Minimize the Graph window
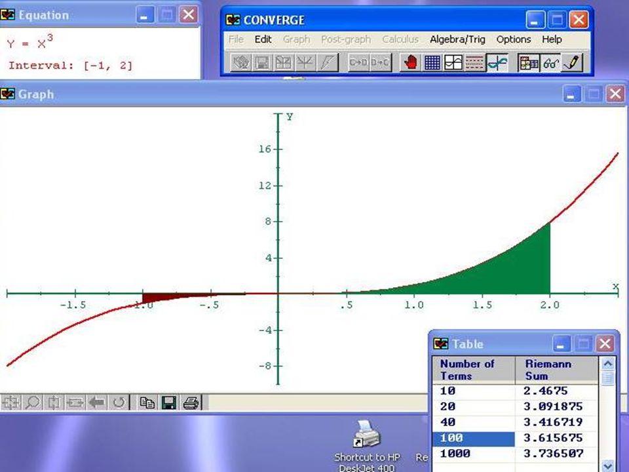This screenshot has width=629, height=472. point(572,94)
